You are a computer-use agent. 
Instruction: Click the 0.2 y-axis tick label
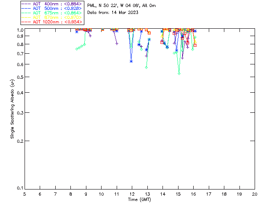point(20,141)
